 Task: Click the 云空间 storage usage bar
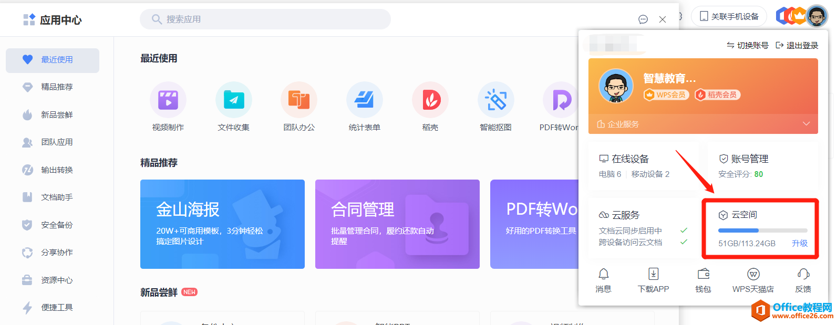pos(763,230)
